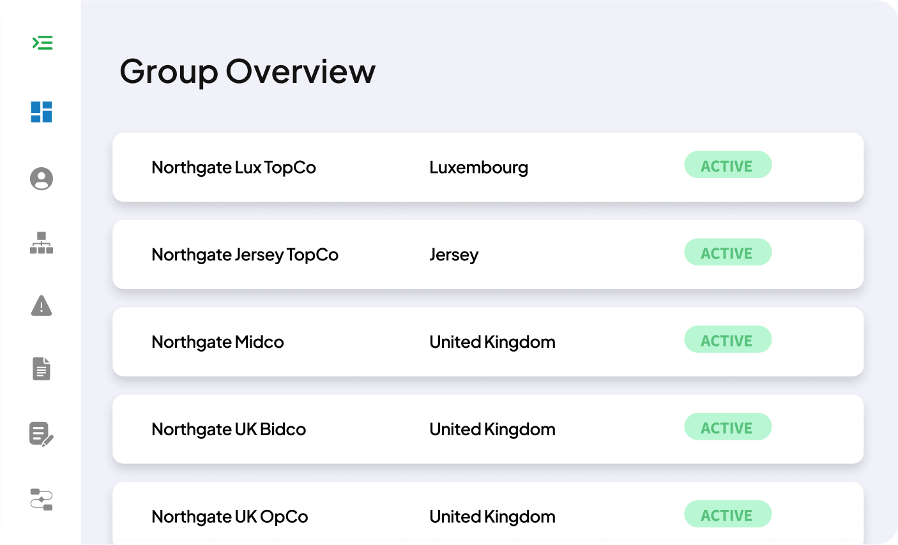The image size is (898, 545).
Task: Collapse the sidebar menu toggle icon
Action: (x=42, y=43)
